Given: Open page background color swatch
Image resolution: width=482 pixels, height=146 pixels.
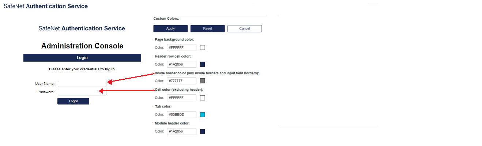Looking at the screenshot, I should click(203, 47).
